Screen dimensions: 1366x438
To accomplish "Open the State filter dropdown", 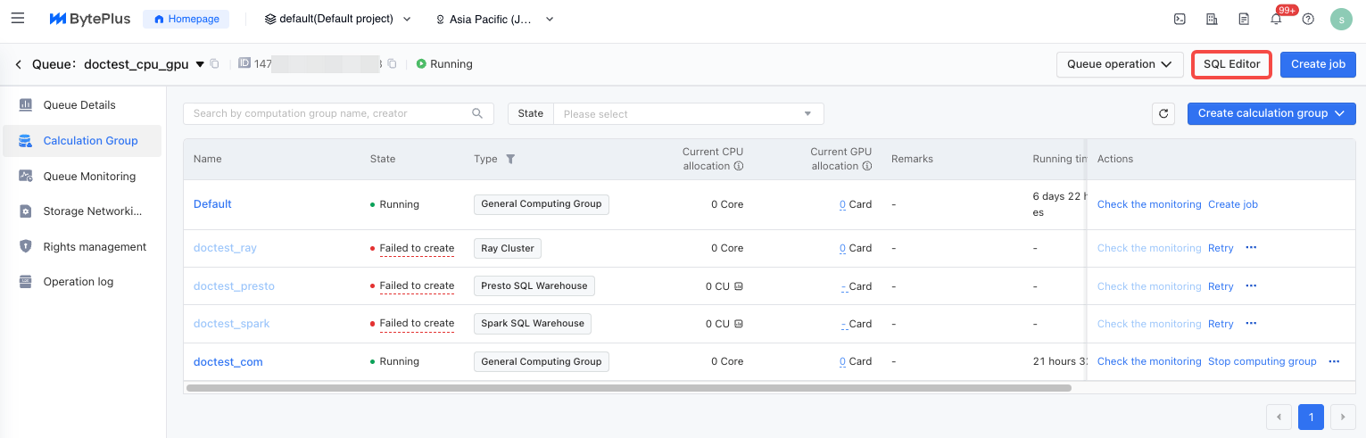I will 688,113.
